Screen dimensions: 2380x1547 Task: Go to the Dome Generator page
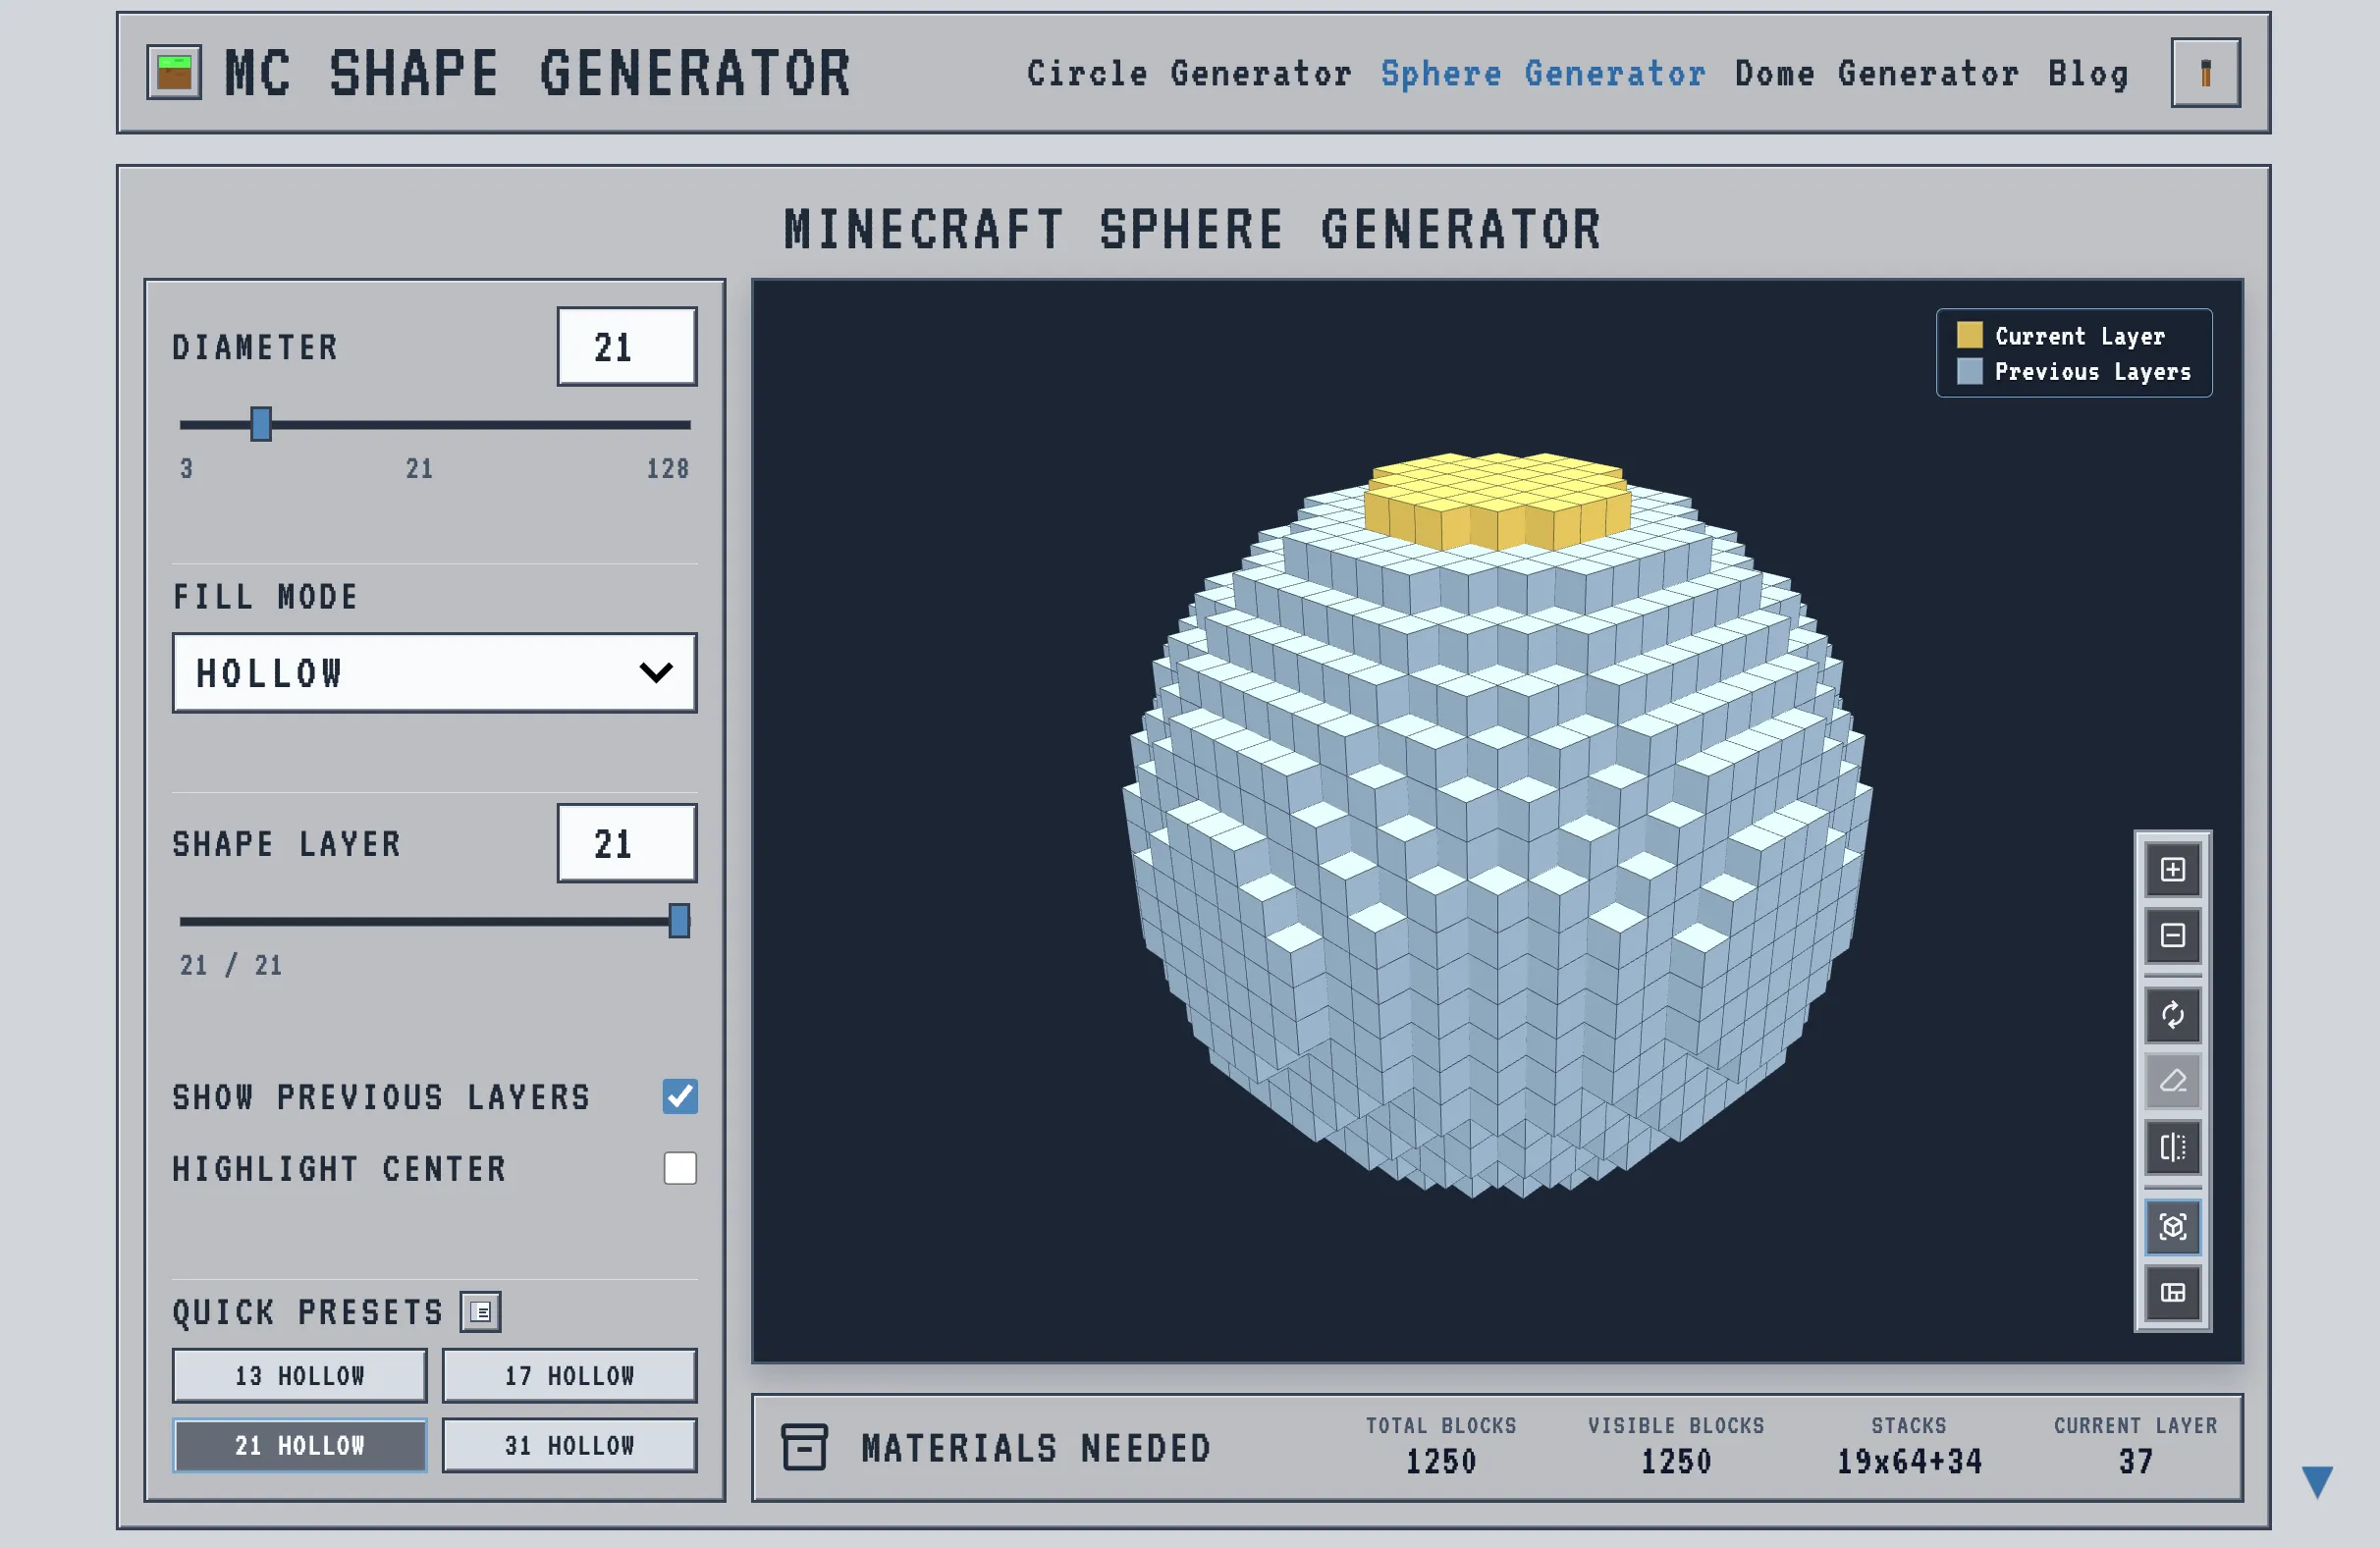coord(1876,73)
